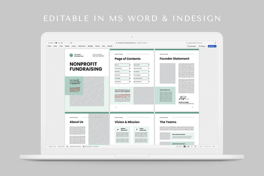This screenshot has width=264, height=176.
Task: Click the Comments button
Action: click(x=192, y=46)
